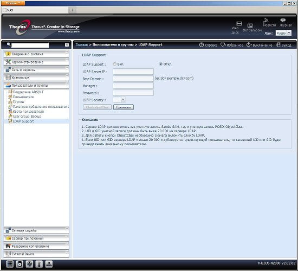Select the Откл. radio button
This screenshot has height=271, width=298.
tap(160, 64)
